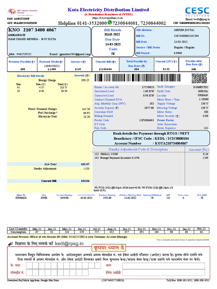Viewport: 217px width, 289px height.
Task: Click the CESC Rajasthan logo
Action: pyautogui.click(x=197, y=12)
